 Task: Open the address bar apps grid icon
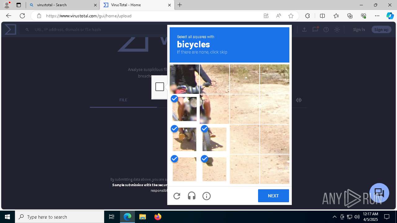[266, 16]
